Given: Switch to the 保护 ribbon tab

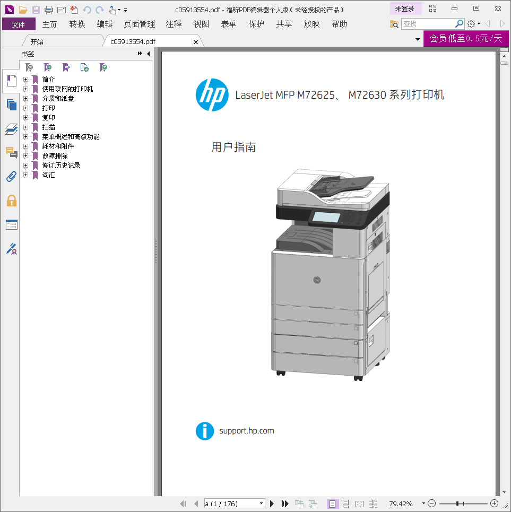Looking at the screenshot, I should coord(256,24).
